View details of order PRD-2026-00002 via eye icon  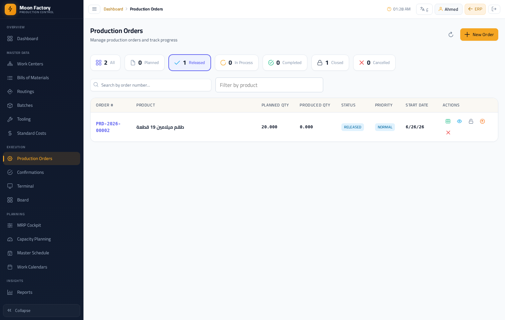[x=459, y=121]
